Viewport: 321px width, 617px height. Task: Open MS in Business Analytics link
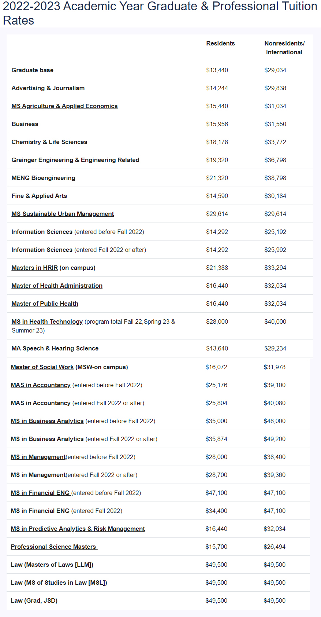pos(47,421)
